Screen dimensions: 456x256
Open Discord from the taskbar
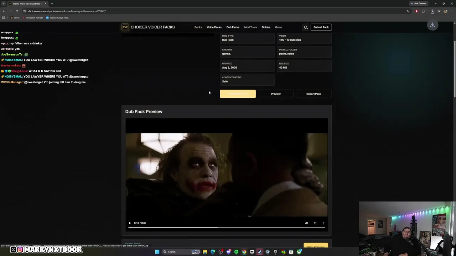[228, 252]
